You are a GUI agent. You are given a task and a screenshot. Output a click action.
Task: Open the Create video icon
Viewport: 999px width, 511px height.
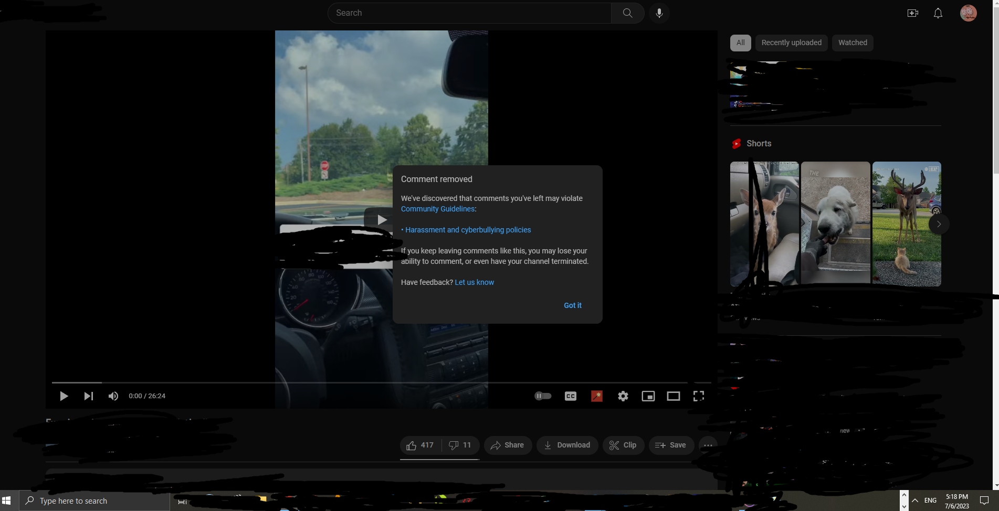[912, 13]
